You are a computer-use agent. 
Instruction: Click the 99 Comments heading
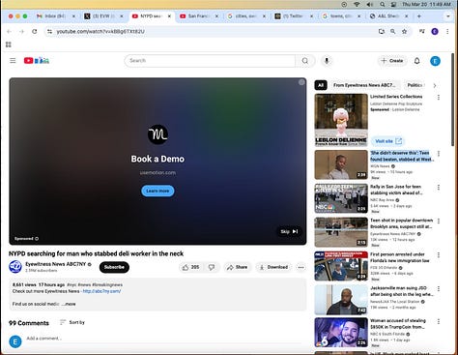click(29, 323)
